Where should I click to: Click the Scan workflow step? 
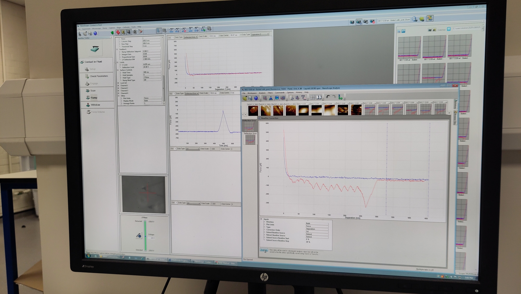[x=93, y=91]
